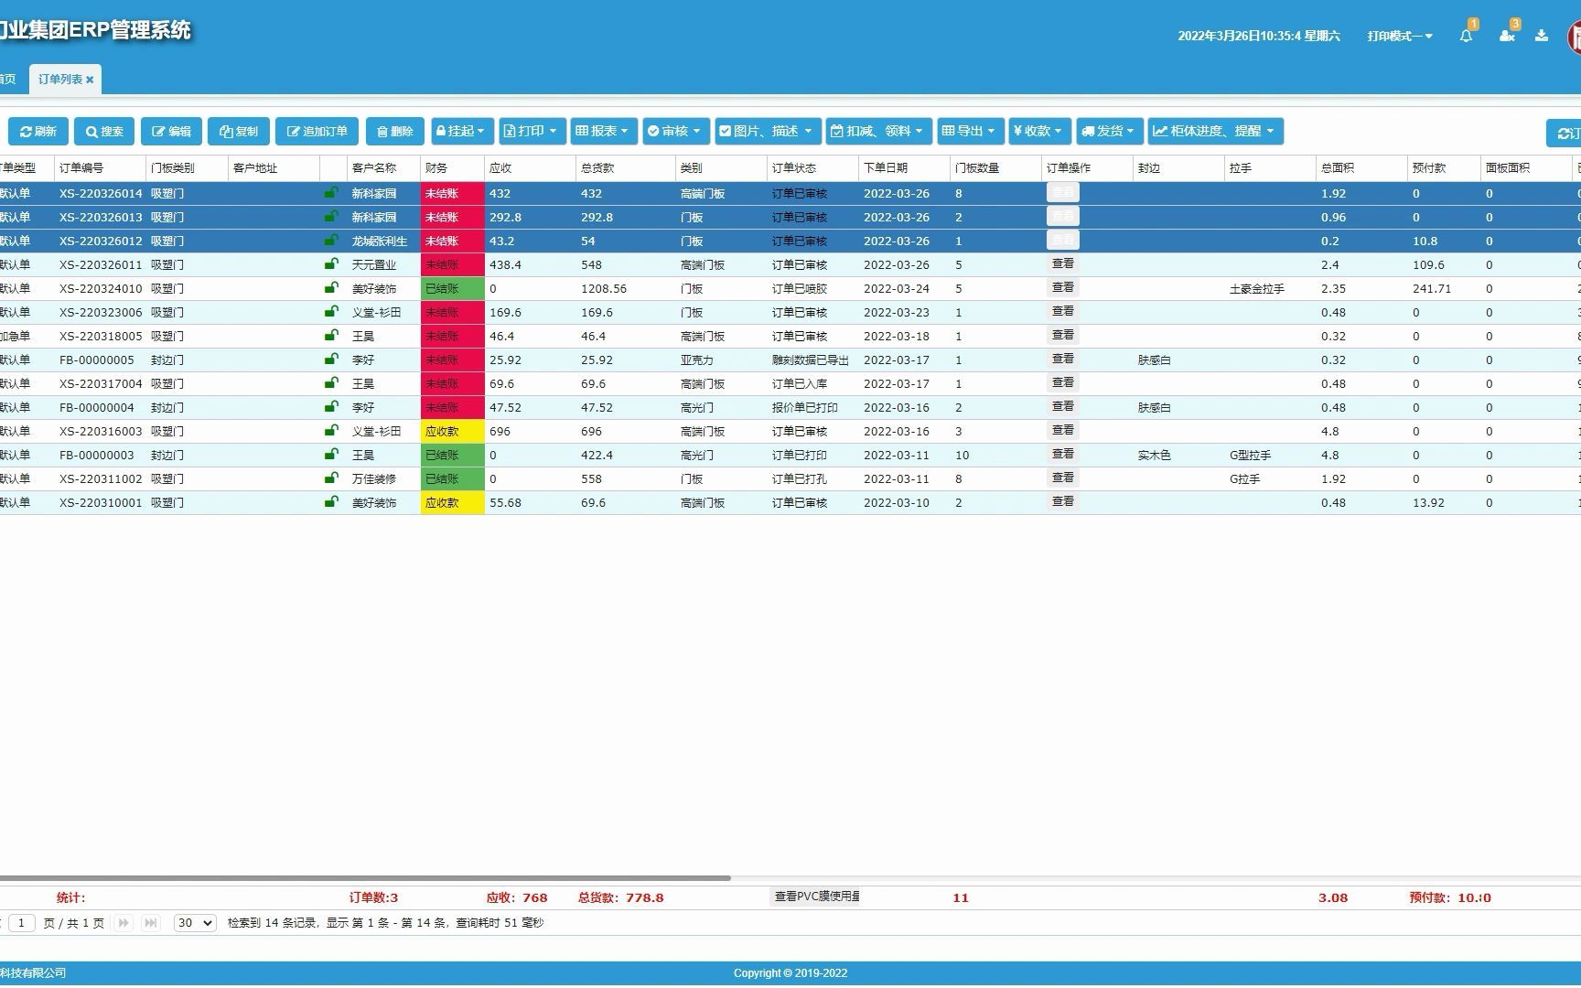The width and height of the screenshot is (1581, 988).
Task: Click the 复制 copy button
Action: click(239, 131)
